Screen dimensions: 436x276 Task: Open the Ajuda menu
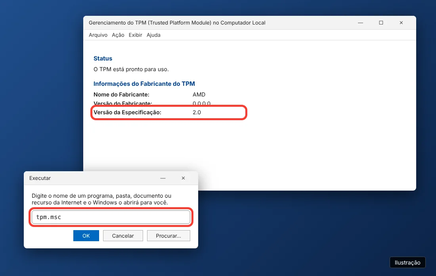(153, 35)
